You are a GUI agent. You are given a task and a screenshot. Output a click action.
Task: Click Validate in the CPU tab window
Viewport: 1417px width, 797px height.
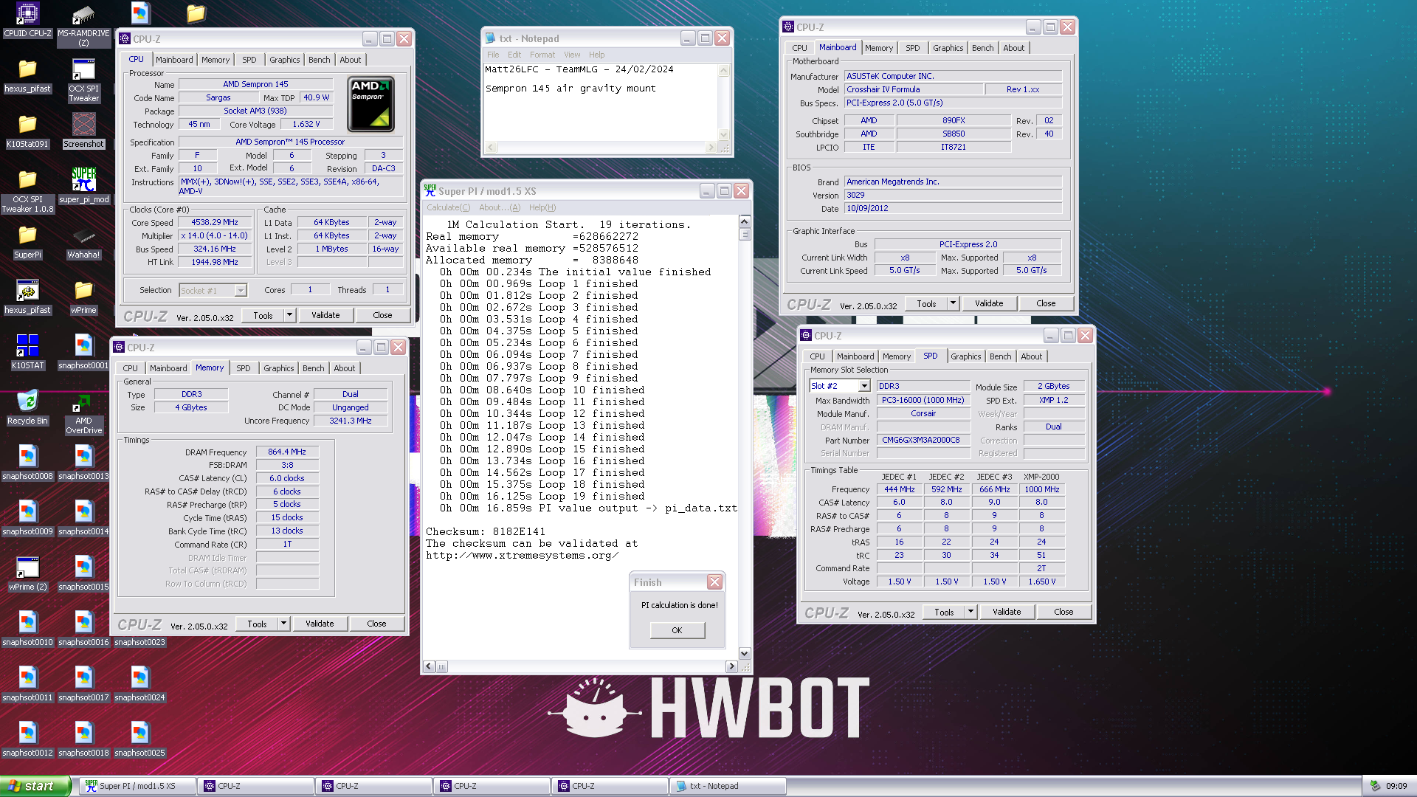(x=325, y=315)
